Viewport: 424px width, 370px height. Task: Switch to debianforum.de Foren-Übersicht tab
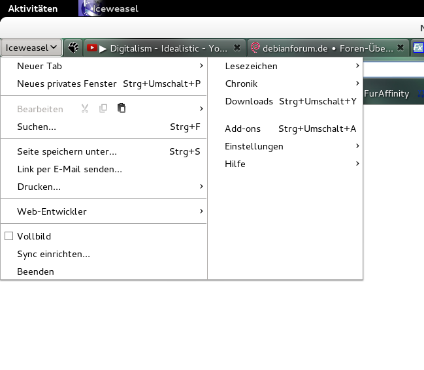click(328, 48)
